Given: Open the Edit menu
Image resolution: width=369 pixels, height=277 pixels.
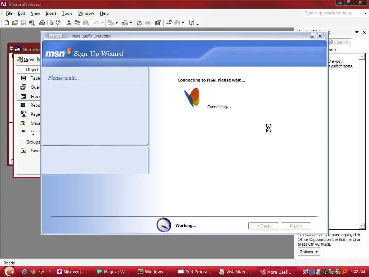Looking at the screenshot, I should (21, 13).
